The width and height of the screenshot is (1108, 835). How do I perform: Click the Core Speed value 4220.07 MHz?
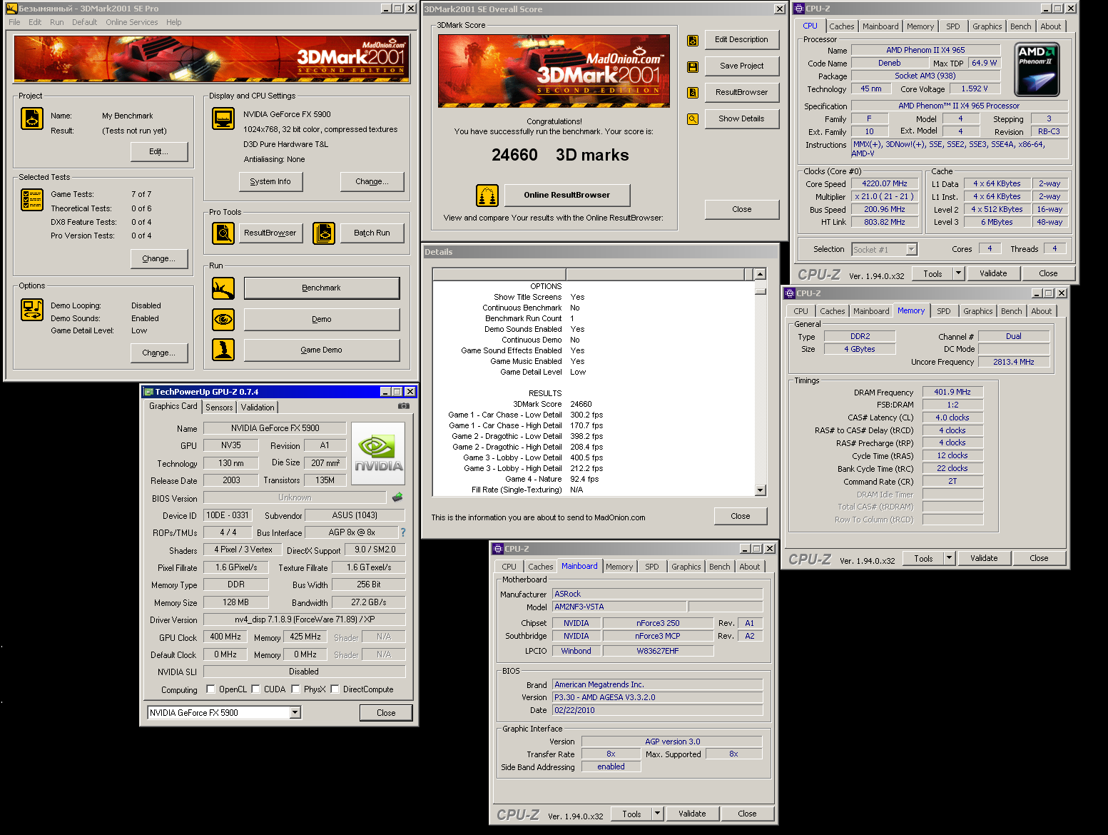(885, 183)
